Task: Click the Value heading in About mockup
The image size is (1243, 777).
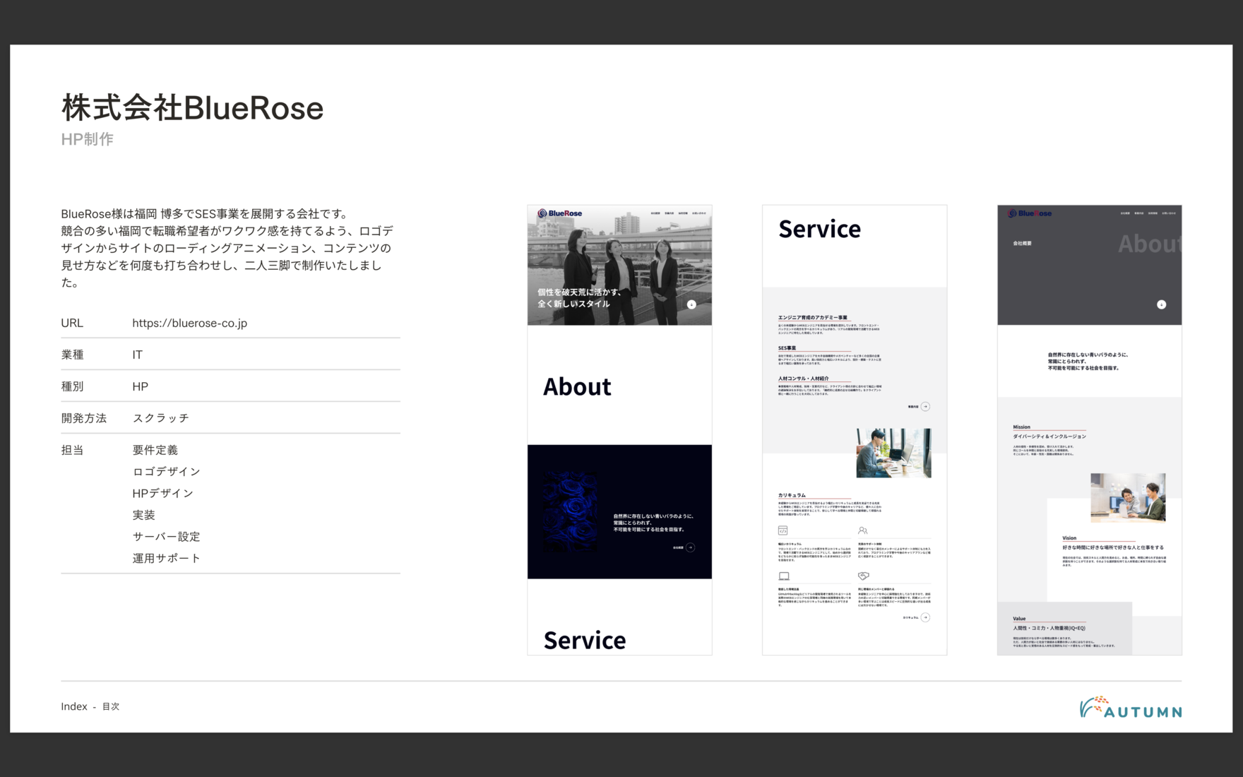Action: tap(1019, 619)
